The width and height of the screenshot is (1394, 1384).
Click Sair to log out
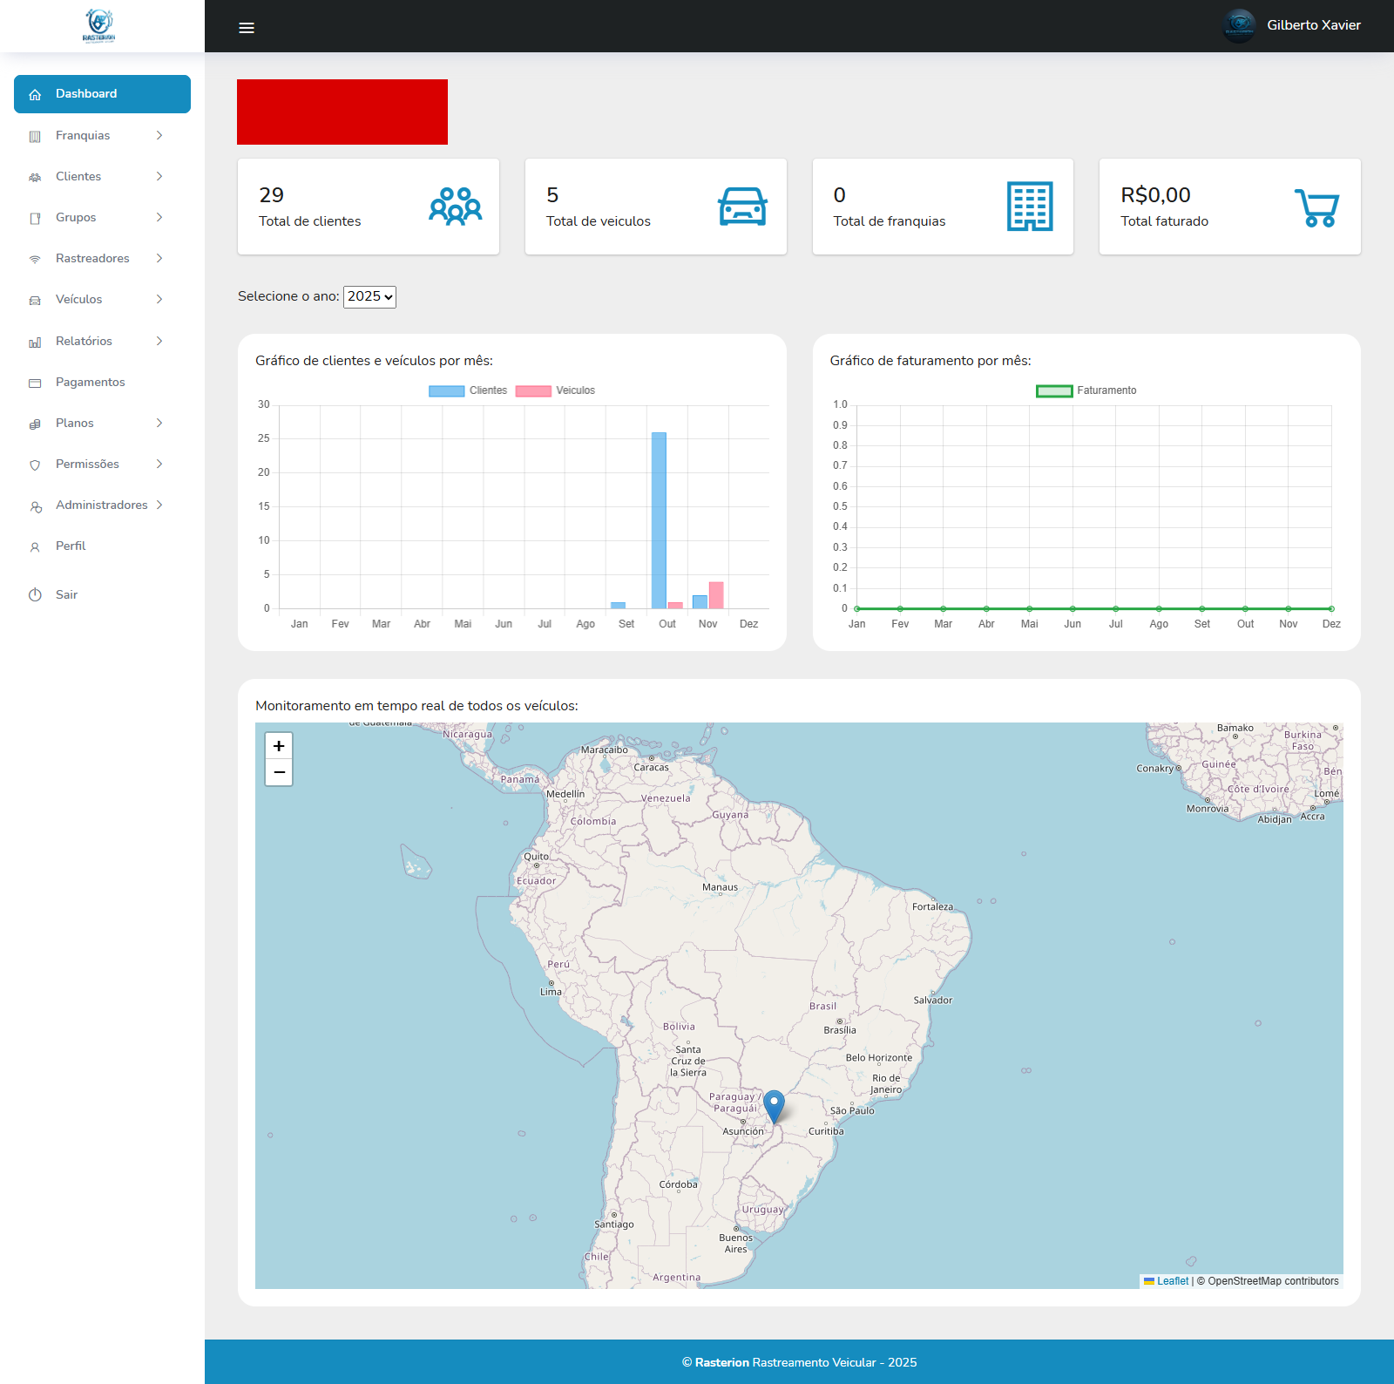(x=66, y=594)
